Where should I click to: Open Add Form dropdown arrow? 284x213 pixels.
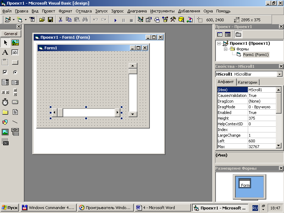click(x=26, y=20)
